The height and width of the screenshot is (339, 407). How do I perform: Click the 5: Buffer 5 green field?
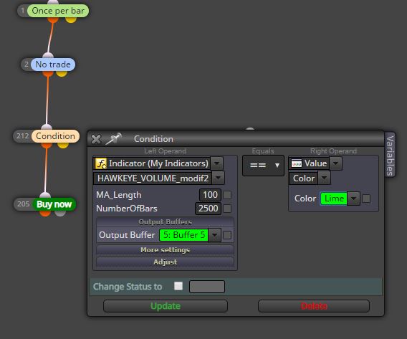tap(184, 235)
